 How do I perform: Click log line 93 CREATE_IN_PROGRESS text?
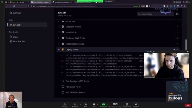(x=126, y=67)
